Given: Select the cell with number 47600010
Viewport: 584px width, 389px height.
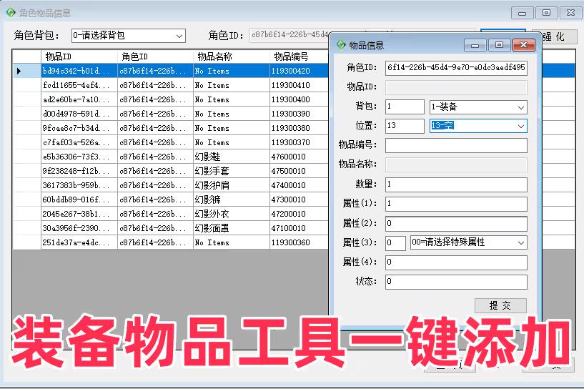Looking at the screenshot, I should [299, 157].
